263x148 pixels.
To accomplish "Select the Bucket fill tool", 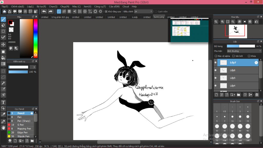I will pyautogui.click(x=3, y=58).
